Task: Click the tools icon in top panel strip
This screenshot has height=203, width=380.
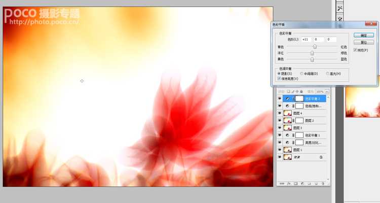Action: pos(340,8)
